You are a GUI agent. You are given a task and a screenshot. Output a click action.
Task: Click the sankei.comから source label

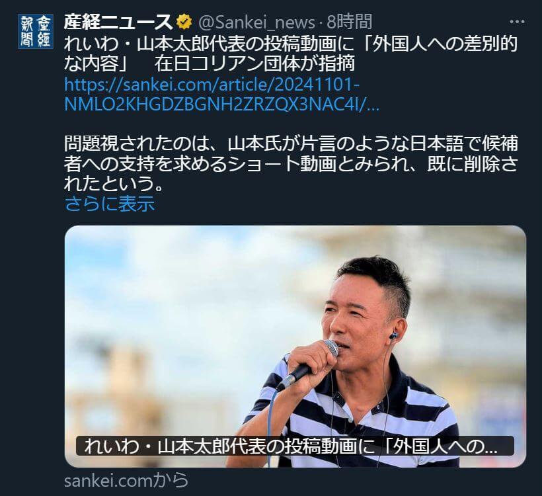(x=126, y=480)
